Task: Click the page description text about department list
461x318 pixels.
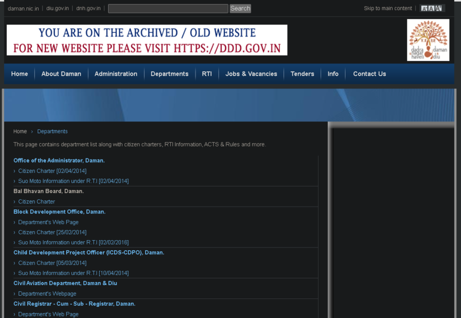Action: 140,145
